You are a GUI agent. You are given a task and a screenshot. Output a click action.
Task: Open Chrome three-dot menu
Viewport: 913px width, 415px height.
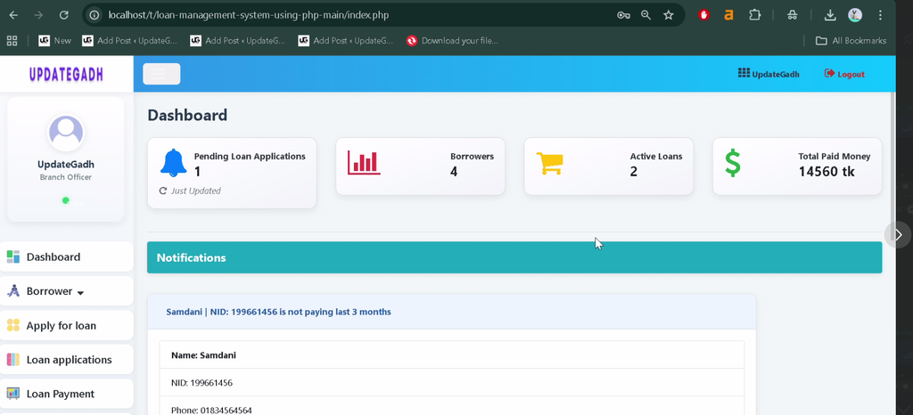pos(880,15)
